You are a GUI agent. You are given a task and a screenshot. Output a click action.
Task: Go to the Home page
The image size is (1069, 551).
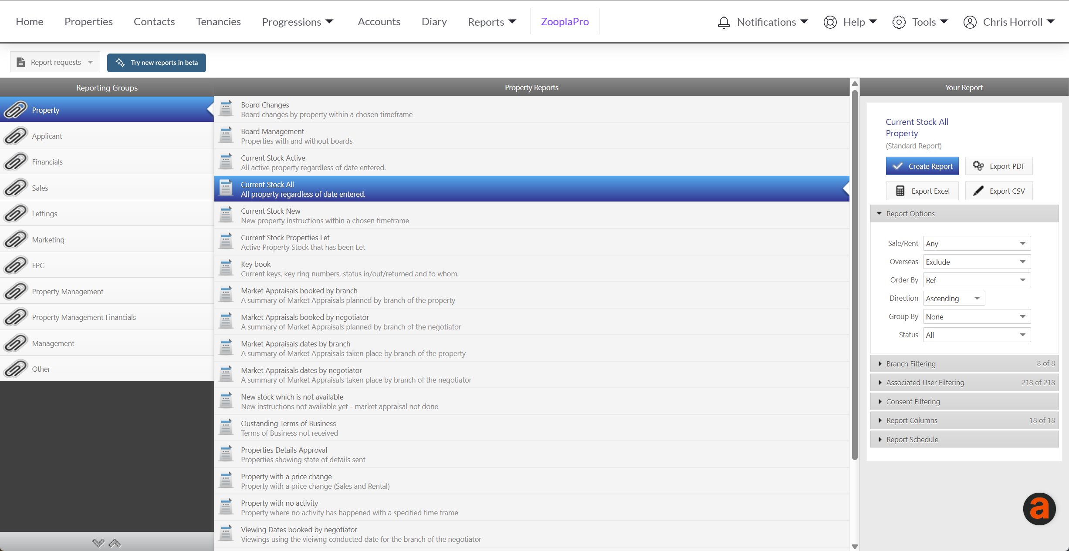pyautogui.click(x=30, y=22)
